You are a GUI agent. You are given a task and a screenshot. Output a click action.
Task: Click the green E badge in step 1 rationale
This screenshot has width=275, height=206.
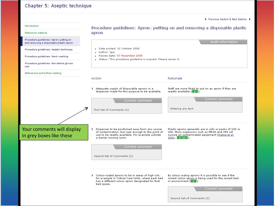point(195,91)
